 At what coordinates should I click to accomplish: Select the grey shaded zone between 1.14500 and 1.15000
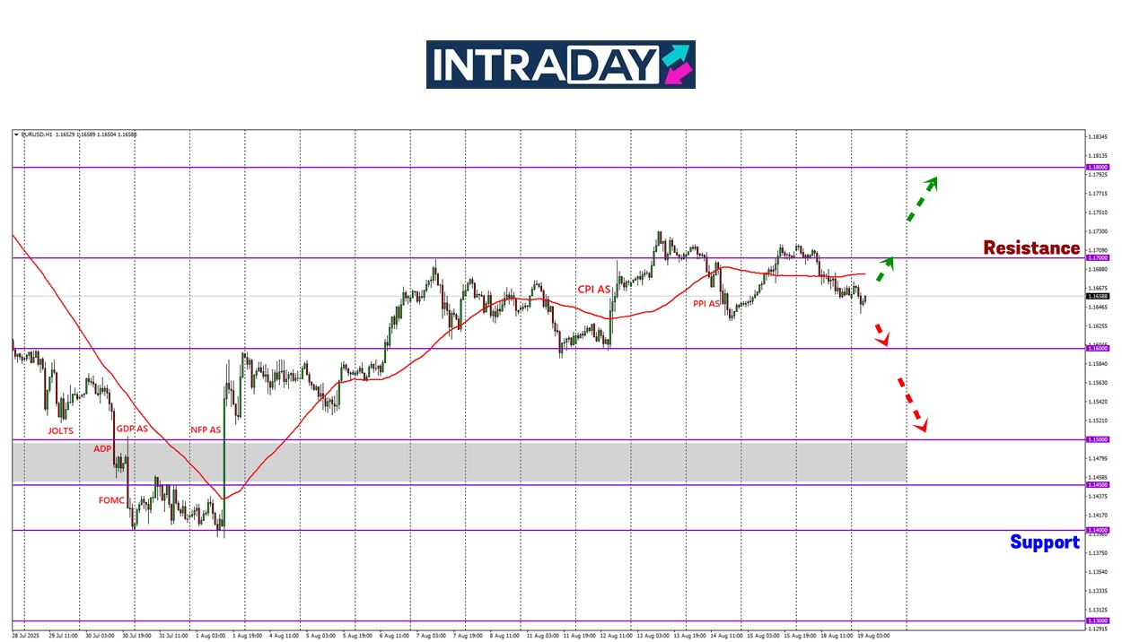pos(458,461)
